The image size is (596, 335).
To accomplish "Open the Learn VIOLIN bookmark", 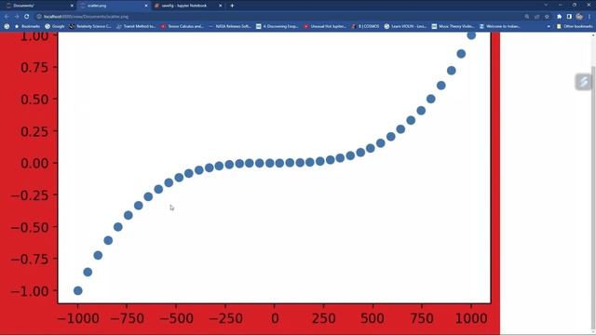I will point(406,26).
